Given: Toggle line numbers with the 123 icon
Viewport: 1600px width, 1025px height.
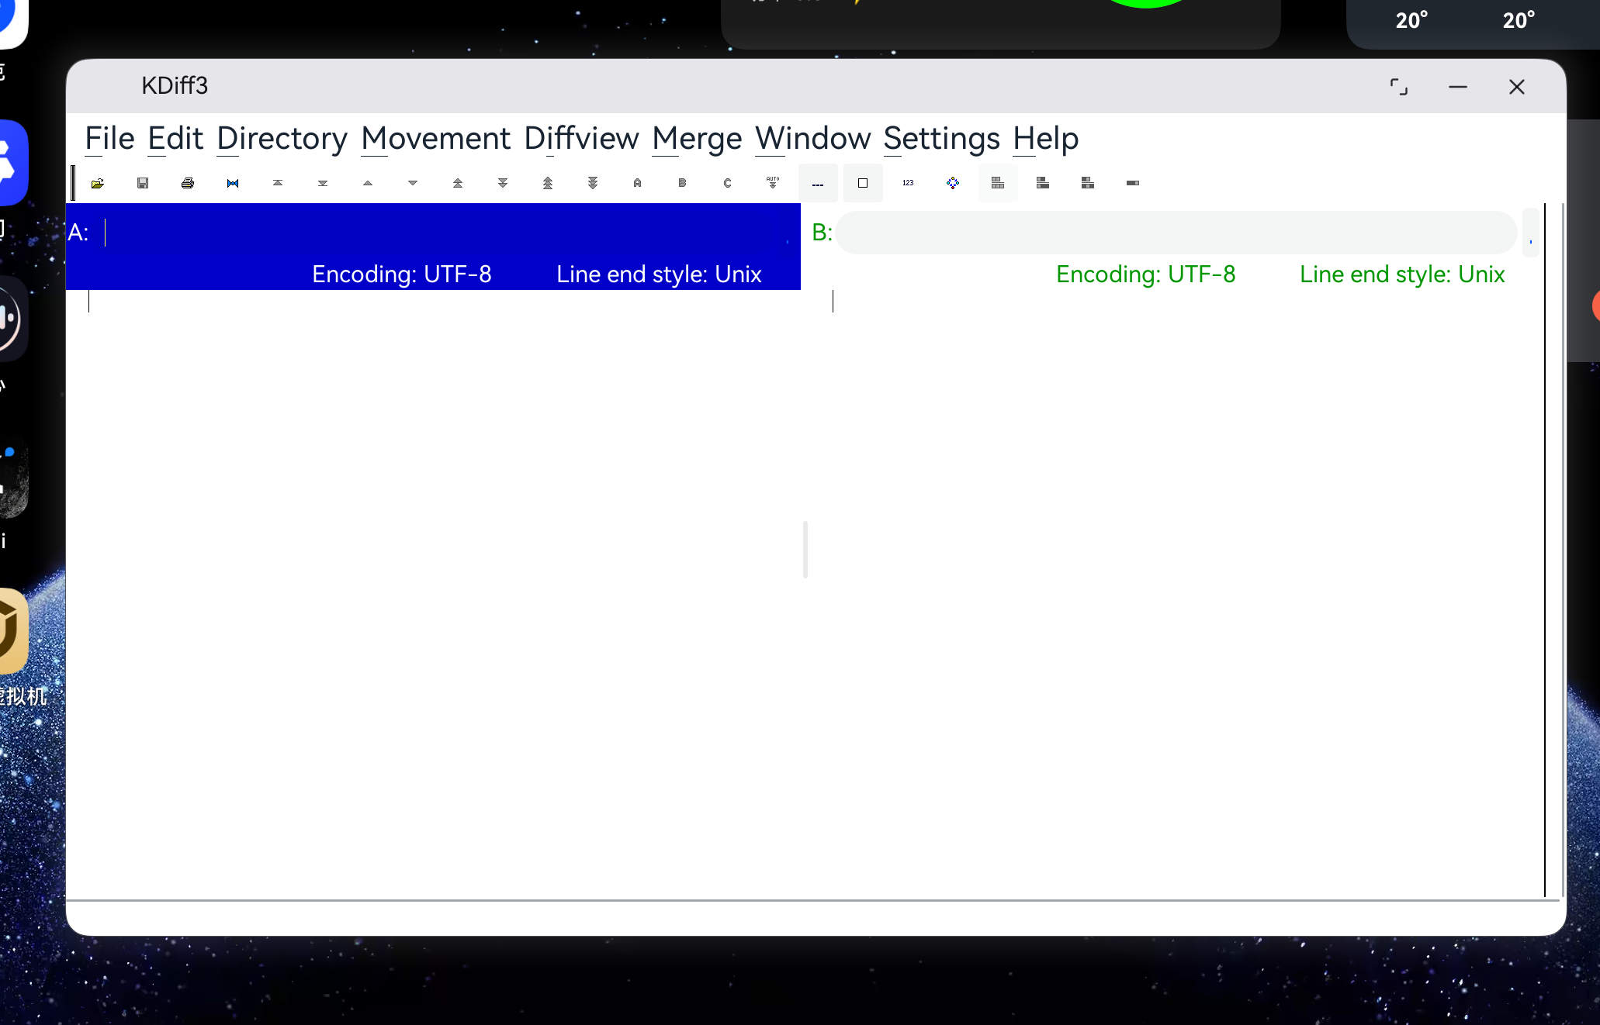Looking at the screenshot, I should (908, 183).
